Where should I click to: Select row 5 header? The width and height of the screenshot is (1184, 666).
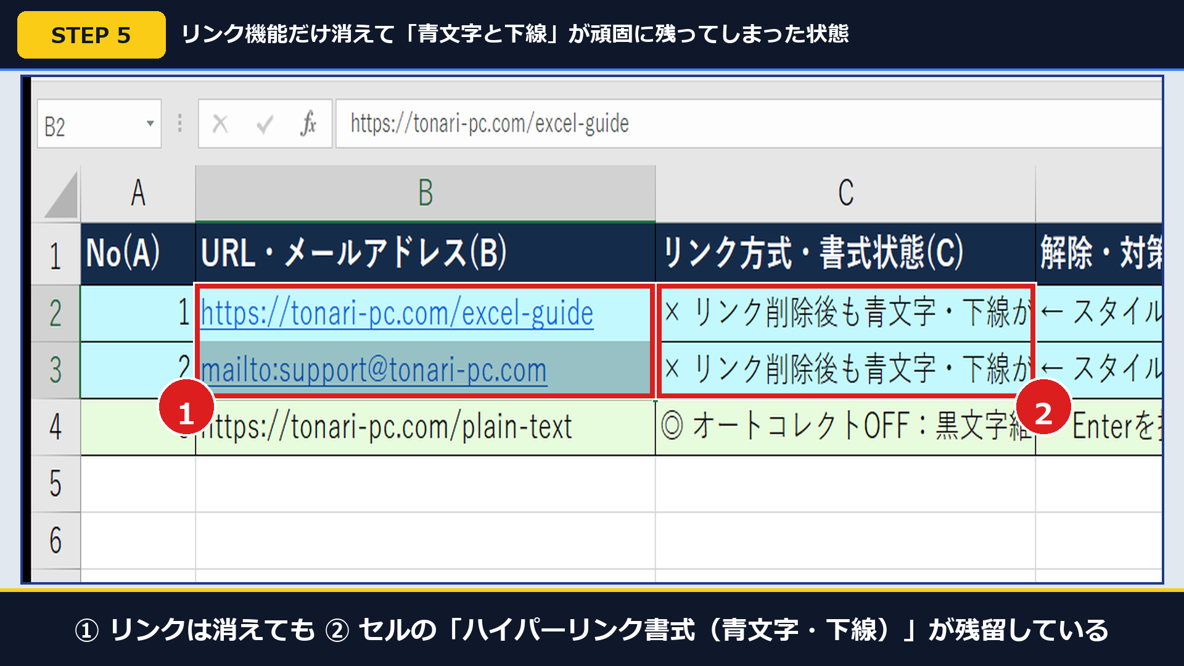point(55,483)
